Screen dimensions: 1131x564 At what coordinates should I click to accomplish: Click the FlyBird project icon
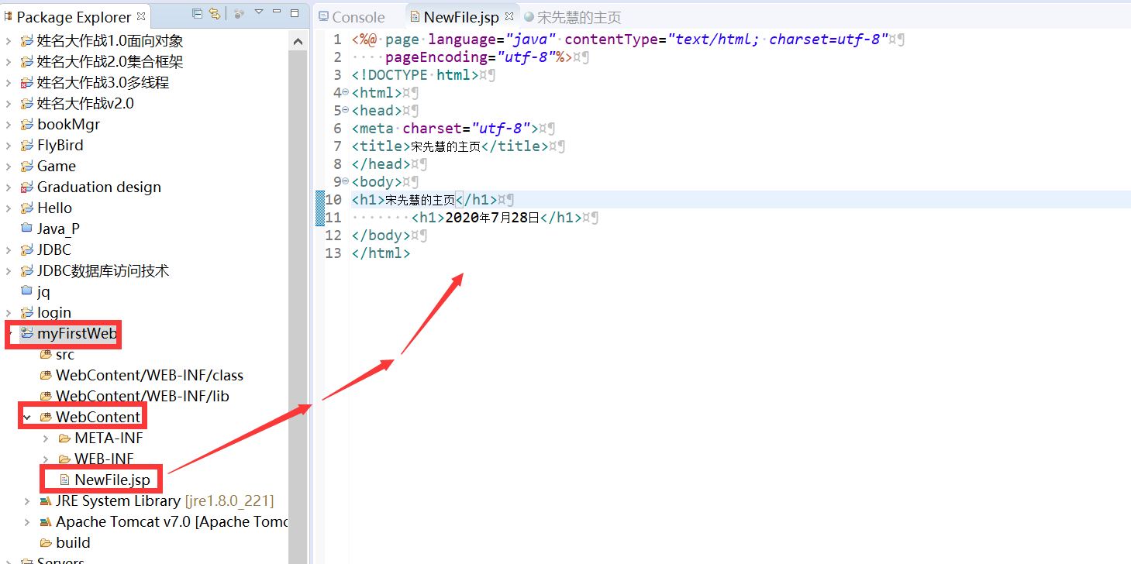coord(27,146)
